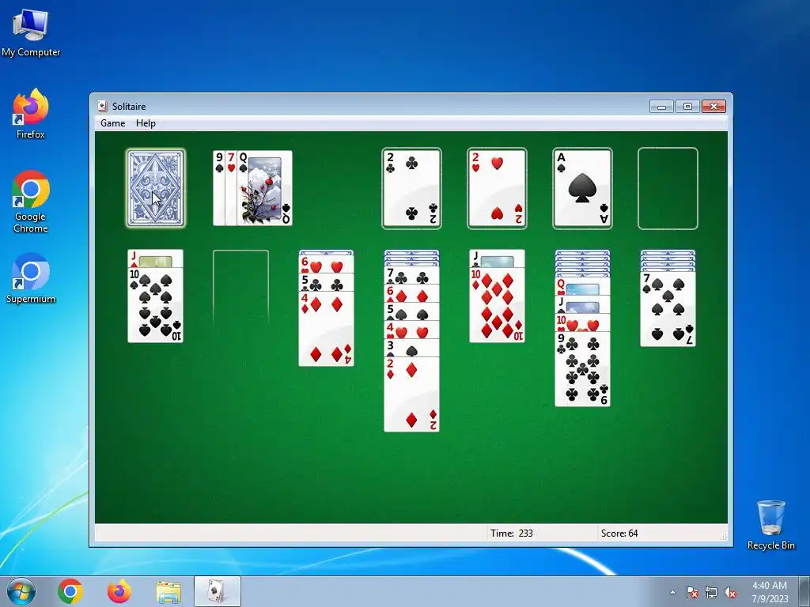Image resolution: width=810 pixels, height=607 pixels.
Task: Open My Computer desktop icon
Action: click(31, 33)
